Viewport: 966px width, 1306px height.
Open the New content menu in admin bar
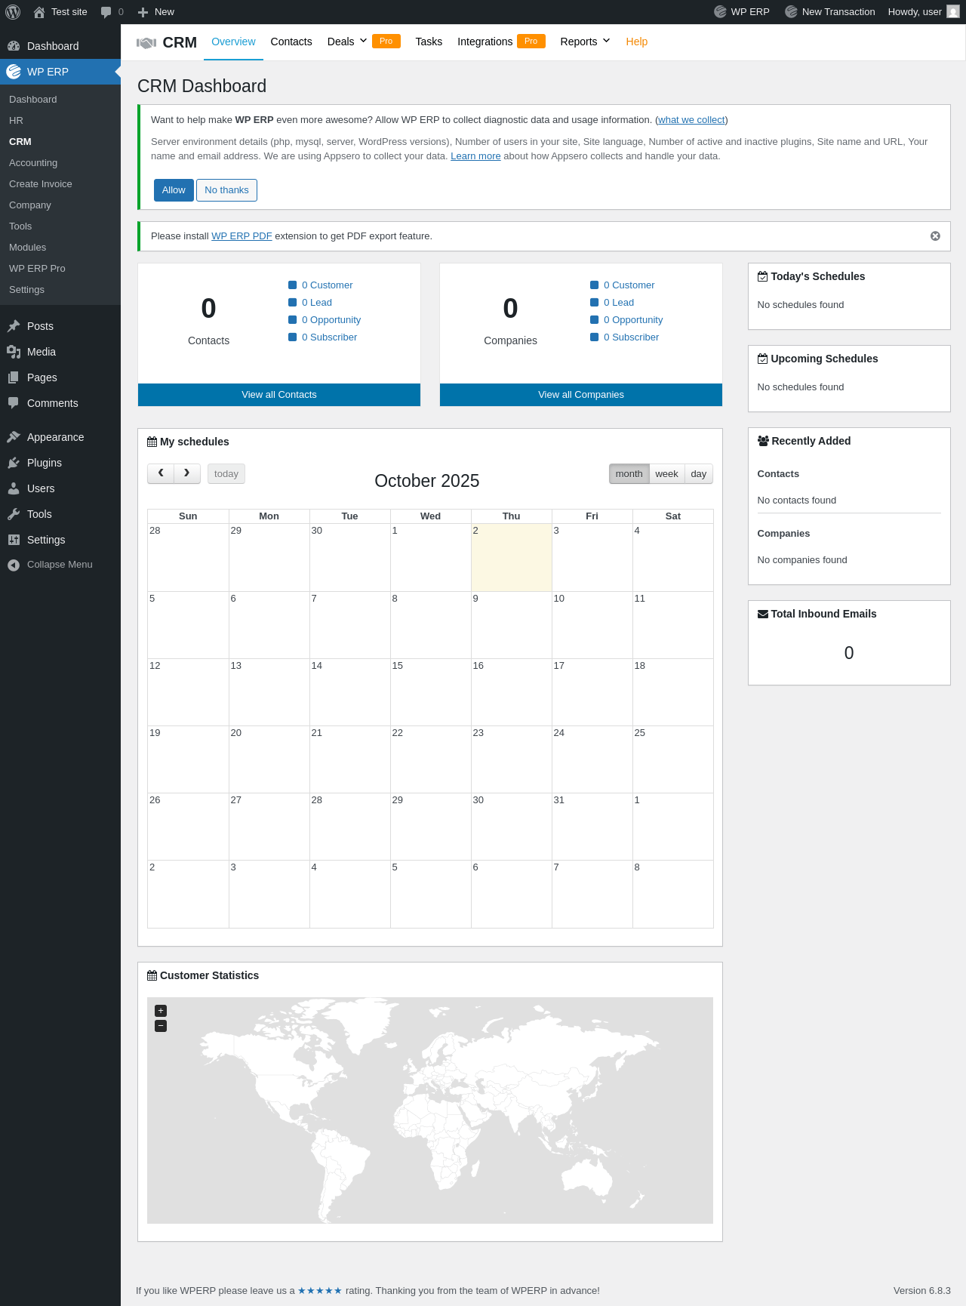coord(156,12)
